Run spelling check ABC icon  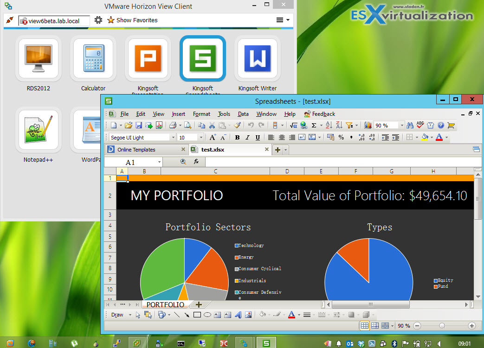pos(420,125)
